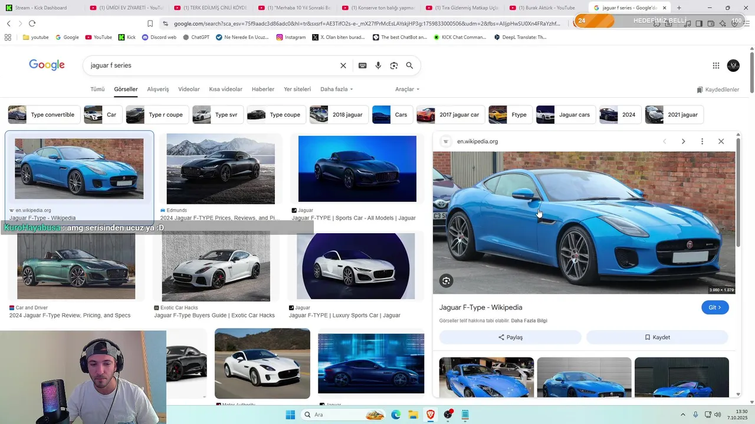Open OBS Studio from the taskbar

[x=448, y=415]
